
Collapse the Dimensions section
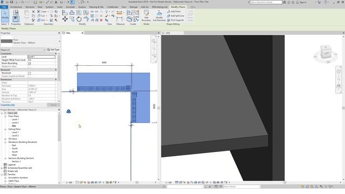pyautogui.click(x=56, y=79)
